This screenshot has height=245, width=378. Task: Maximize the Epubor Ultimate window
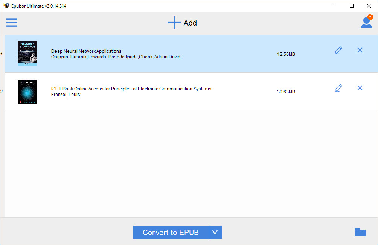(x=352, y=6)
